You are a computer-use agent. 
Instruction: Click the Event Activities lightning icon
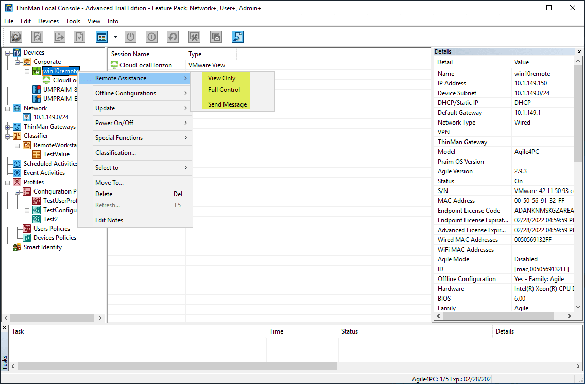click(x=17, y=173)
